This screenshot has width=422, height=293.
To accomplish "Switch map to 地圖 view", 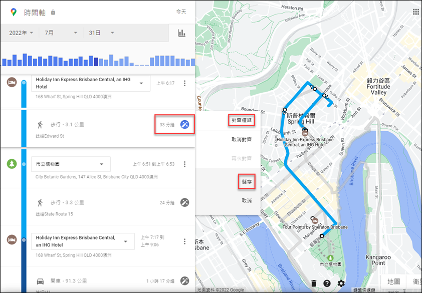I will click(393, 281).
